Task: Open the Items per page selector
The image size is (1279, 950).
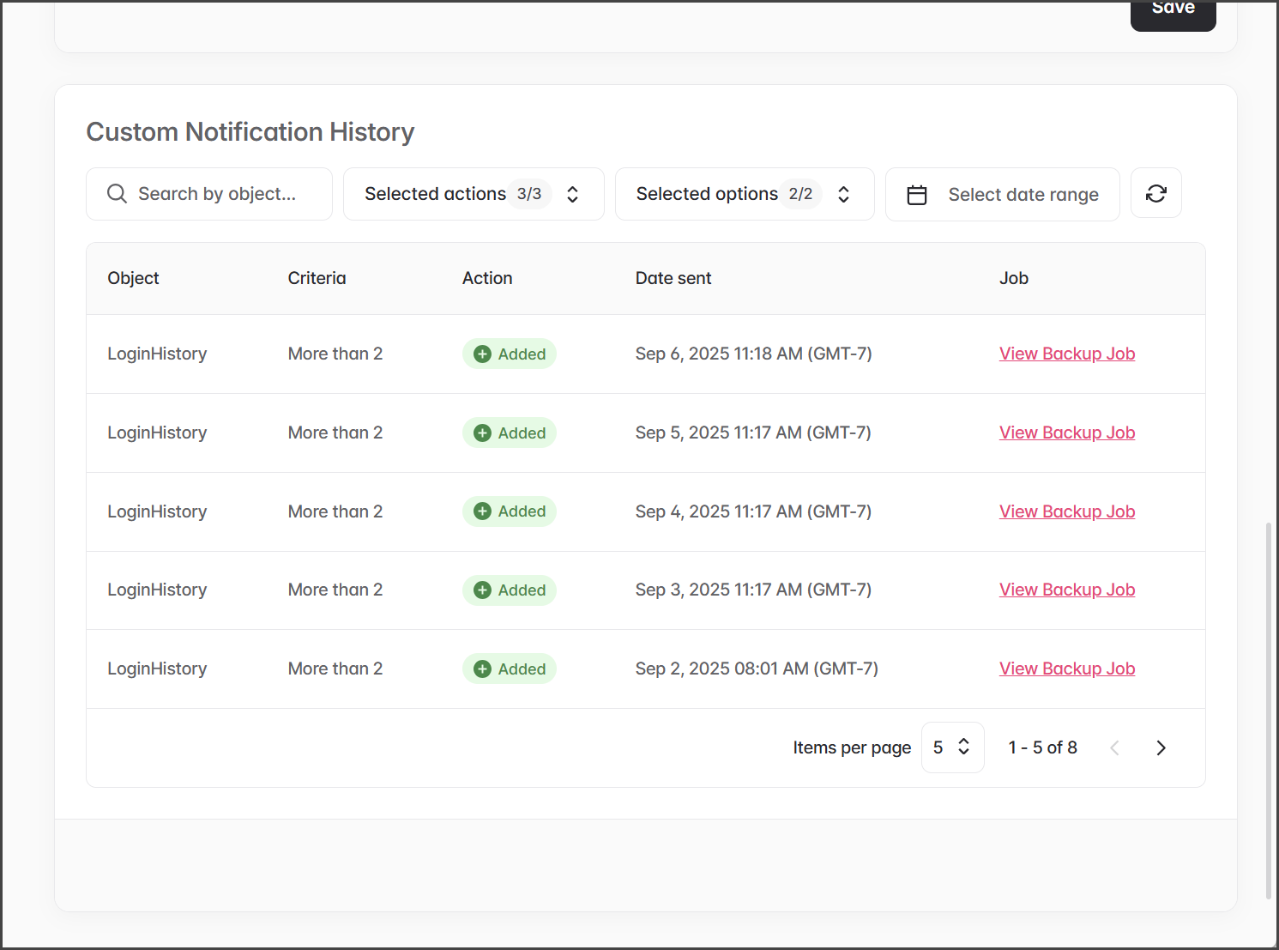Action: pos(952,747)
